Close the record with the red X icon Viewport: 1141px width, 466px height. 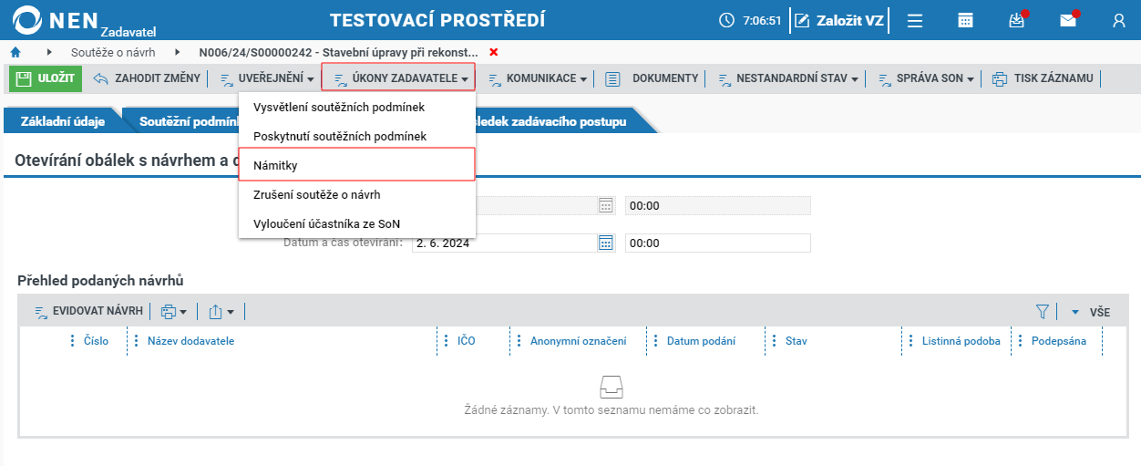click(494, 52)
